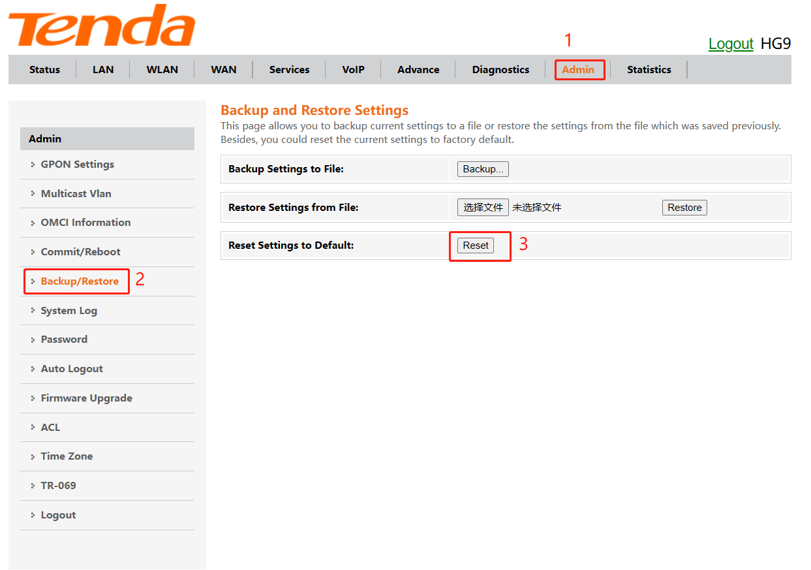Open the WAN tab
811x570 pixels.
pyautogui.click(x=223, y=70)
